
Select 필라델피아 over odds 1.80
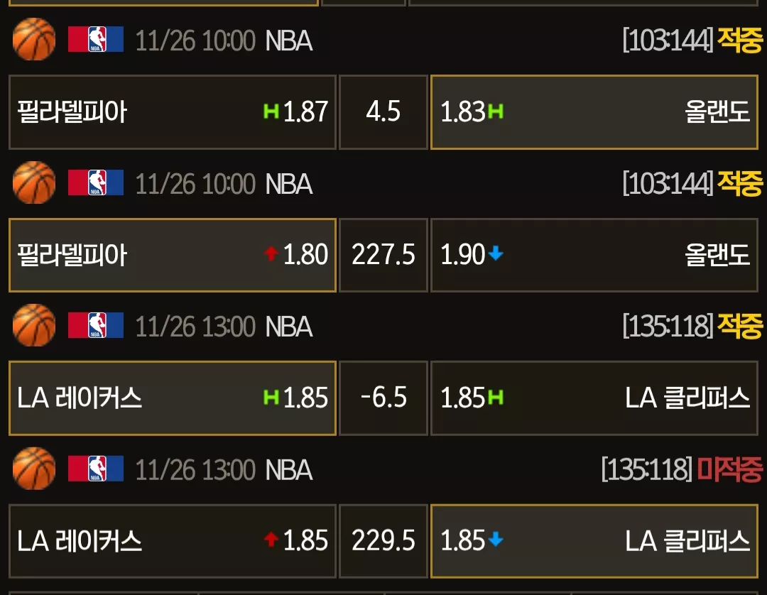point(173,255)
